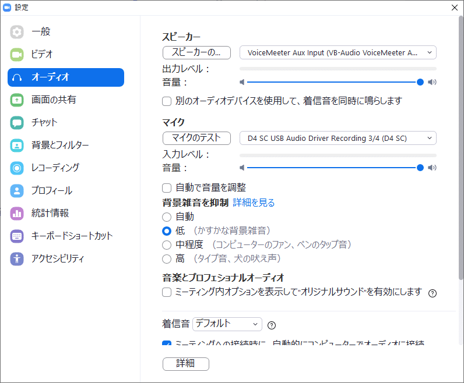Toggle 自動で音量を調整 checkbox
Screen dimensions: 464x383
pos(167,188)
